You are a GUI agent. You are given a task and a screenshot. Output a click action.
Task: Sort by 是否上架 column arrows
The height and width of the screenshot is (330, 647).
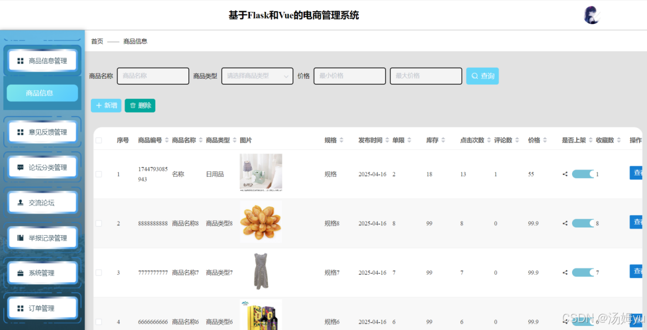coord(591,140)
